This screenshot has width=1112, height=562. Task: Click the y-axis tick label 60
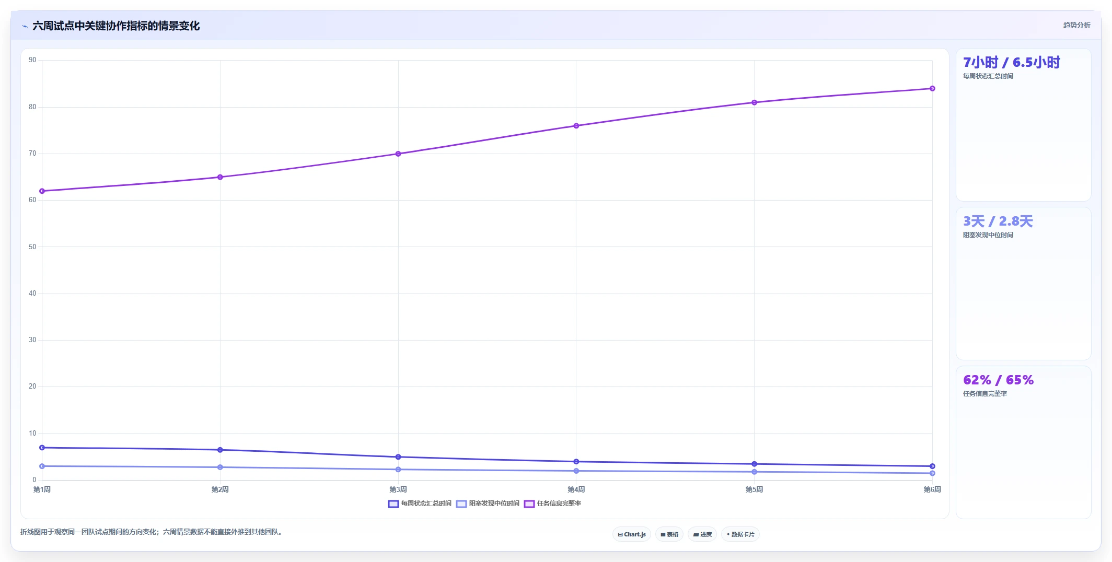[x=32, y=200]
